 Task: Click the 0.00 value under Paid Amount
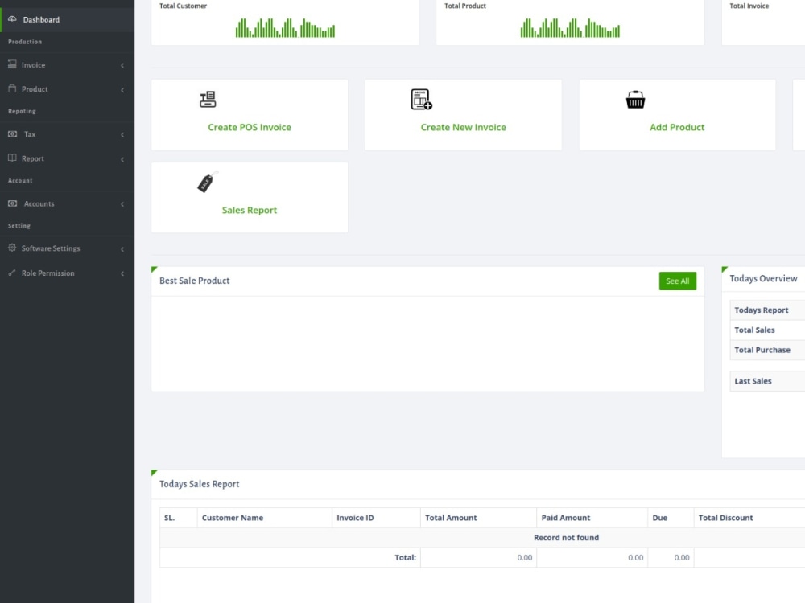click(636, 557)
